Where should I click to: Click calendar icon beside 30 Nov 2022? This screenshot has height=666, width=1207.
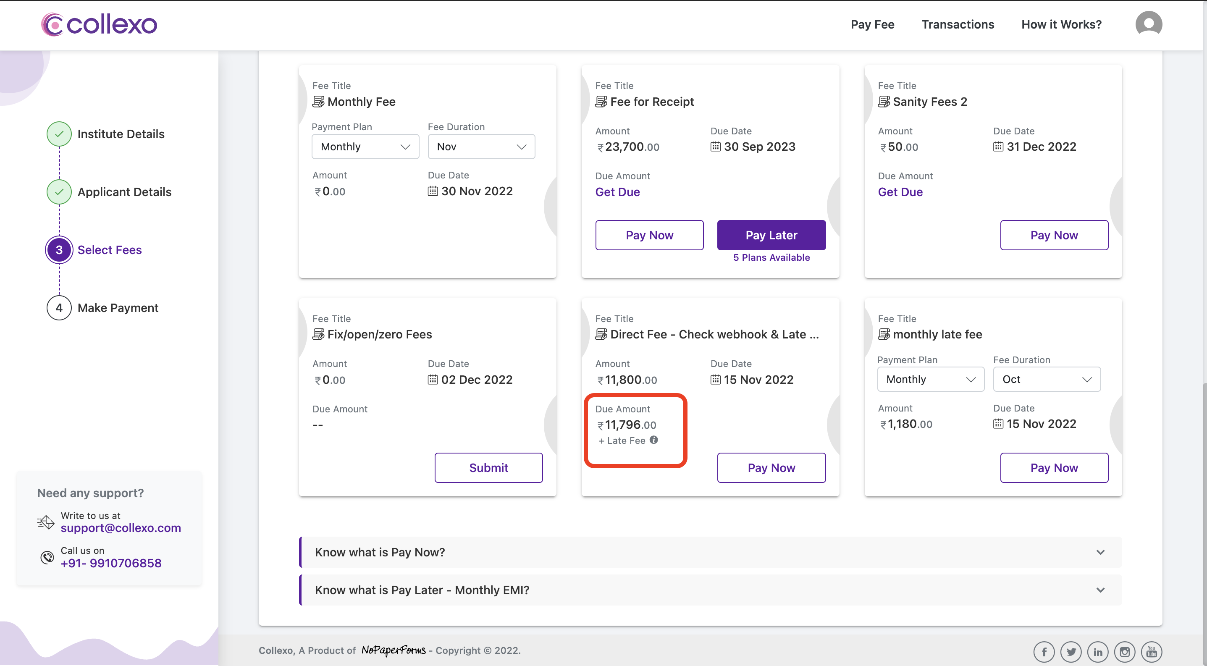pyautogui.click(x=433, y=191)
